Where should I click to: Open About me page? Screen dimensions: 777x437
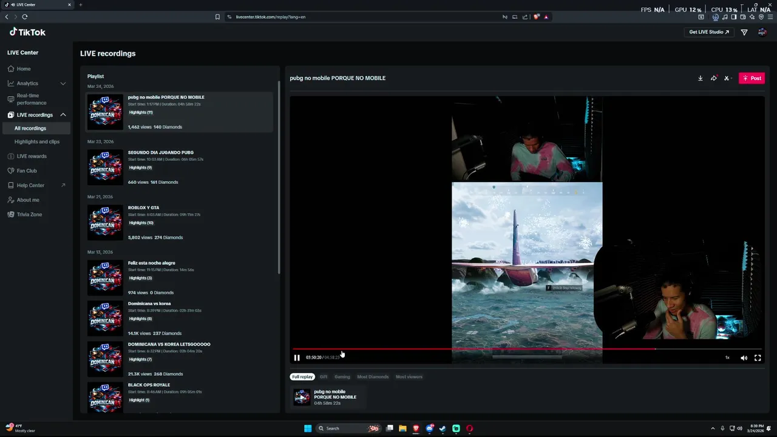pyautogui.click(x=35, y=200)
